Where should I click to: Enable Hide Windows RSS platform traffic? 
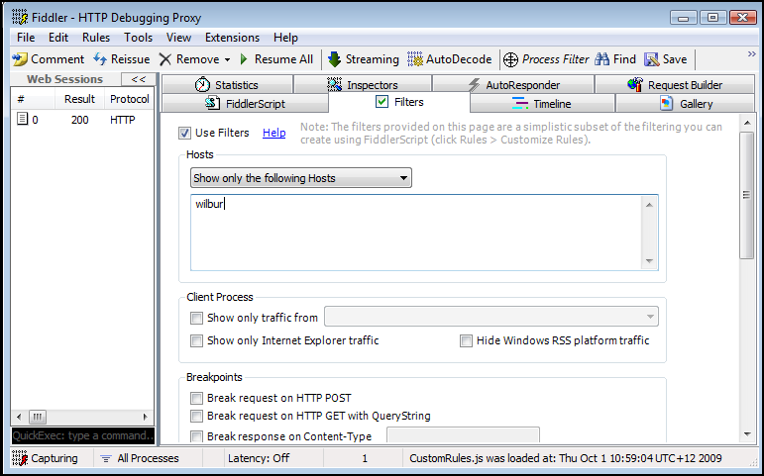(466, 340)
